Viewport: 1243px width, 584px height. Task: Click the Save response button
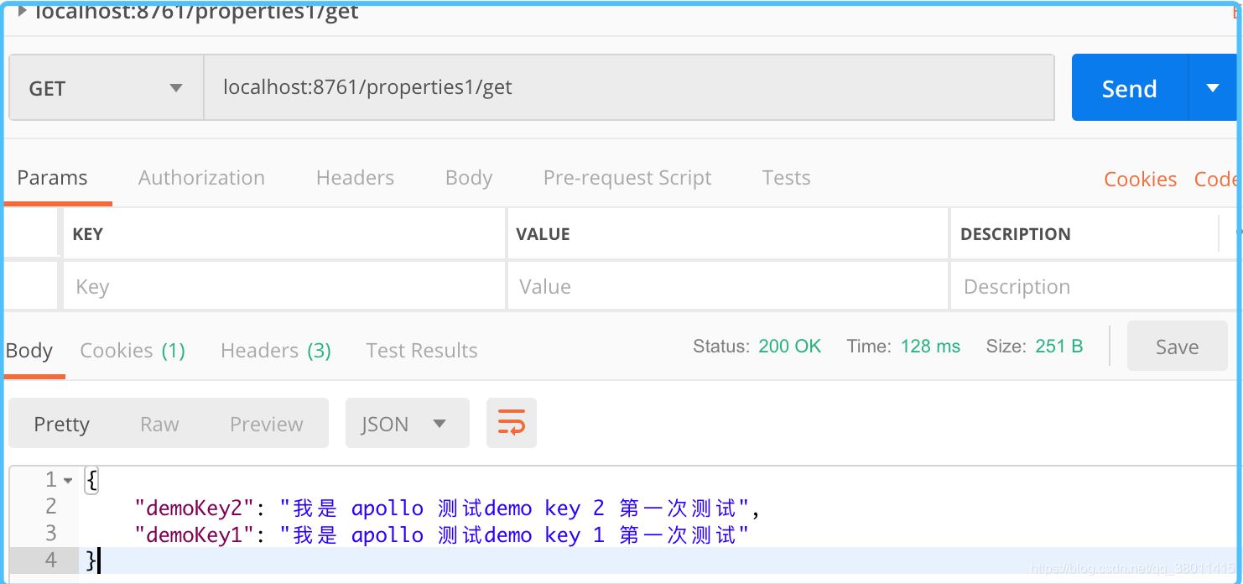(1176, 347)
